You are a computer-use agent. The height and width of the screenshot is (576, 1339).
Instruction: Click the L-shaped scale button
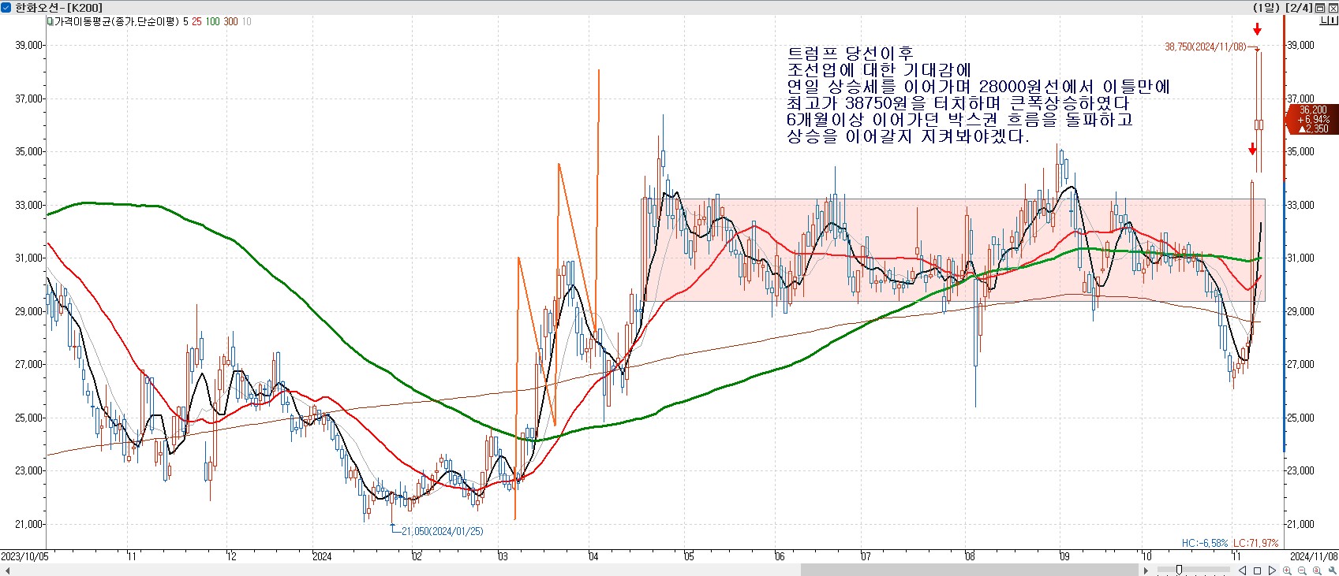[x=1323, y=20]
